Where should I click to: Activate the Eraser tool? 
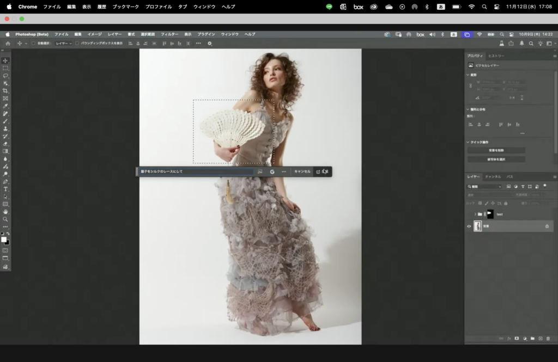coord(5,144)
